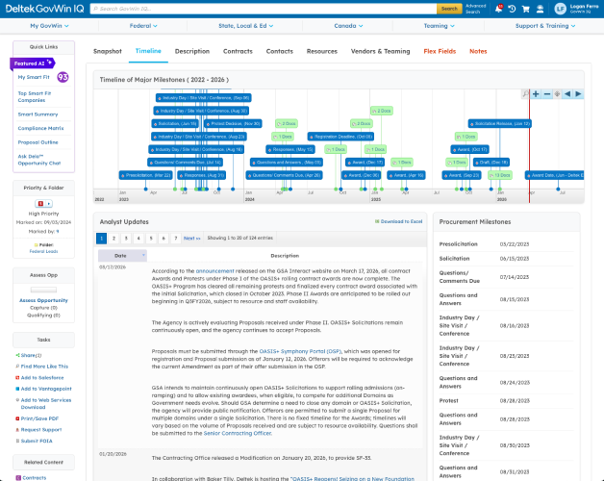Click the Federal Leads folder icon
604x481 pixels.
coord(37,244)
